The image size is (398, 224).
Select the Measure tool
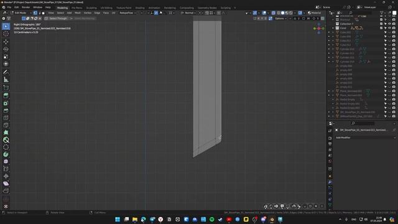(6, 80)
